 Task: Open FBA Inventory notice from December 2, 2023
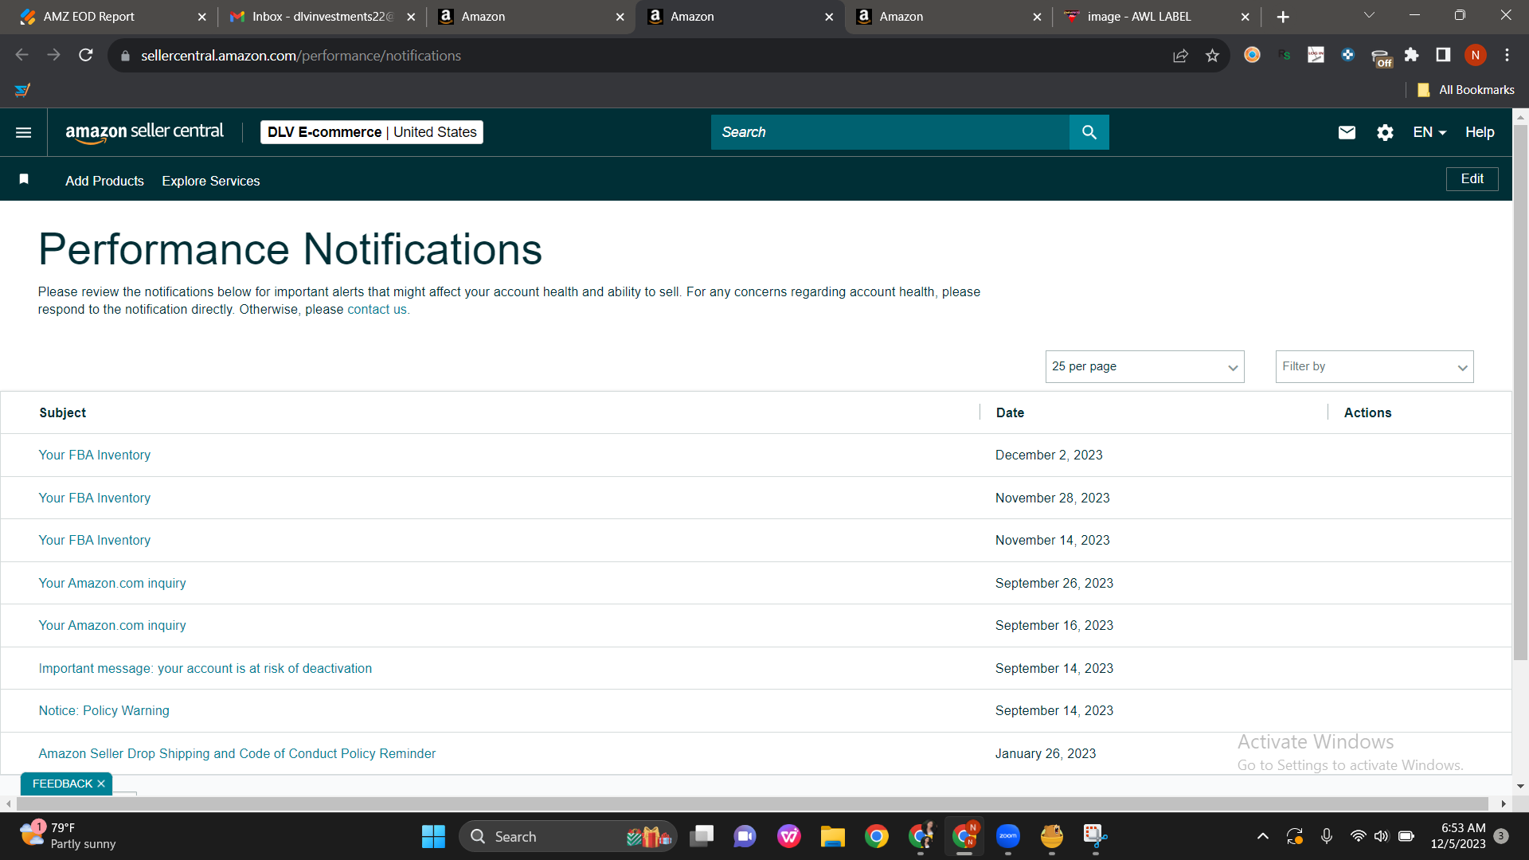coord(95,455)
